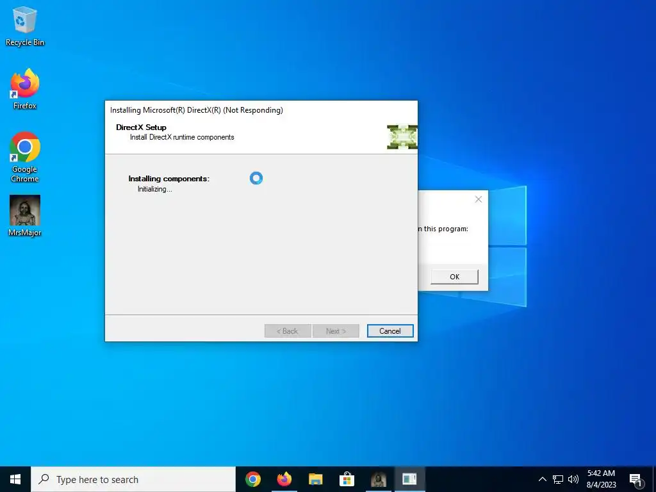Show hidden system tray icons
The height and width of the screenshot is (492, 656).
pyautogui.click(x=542, y=479)
